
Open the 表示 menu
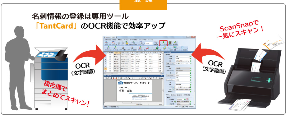pos(120,40)
